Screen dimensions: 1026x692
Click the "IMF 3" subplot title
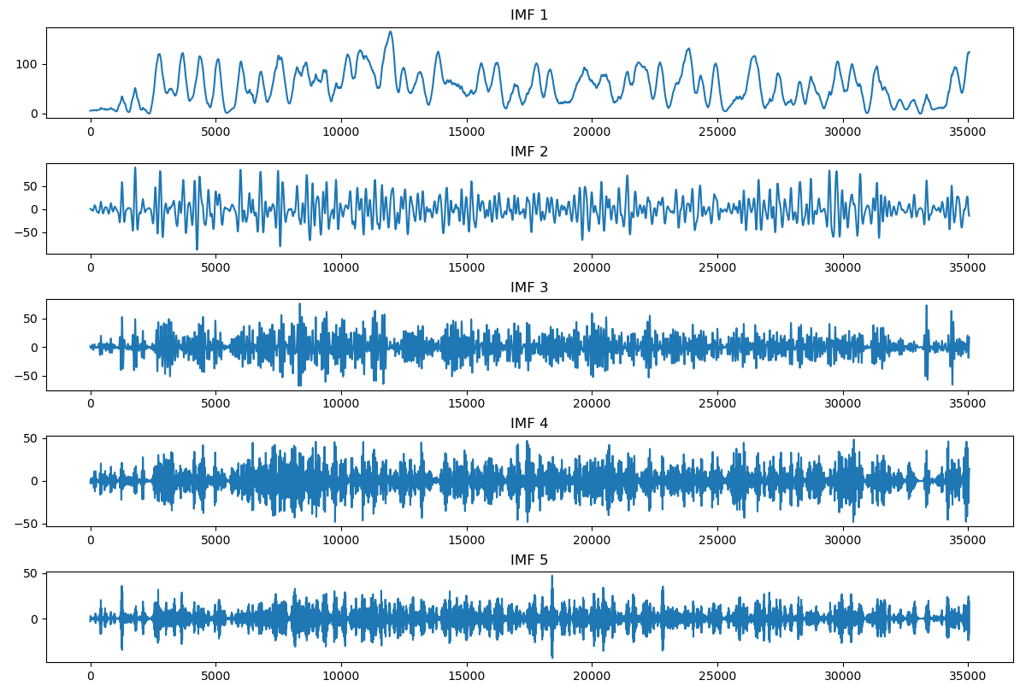coord(529,288)
